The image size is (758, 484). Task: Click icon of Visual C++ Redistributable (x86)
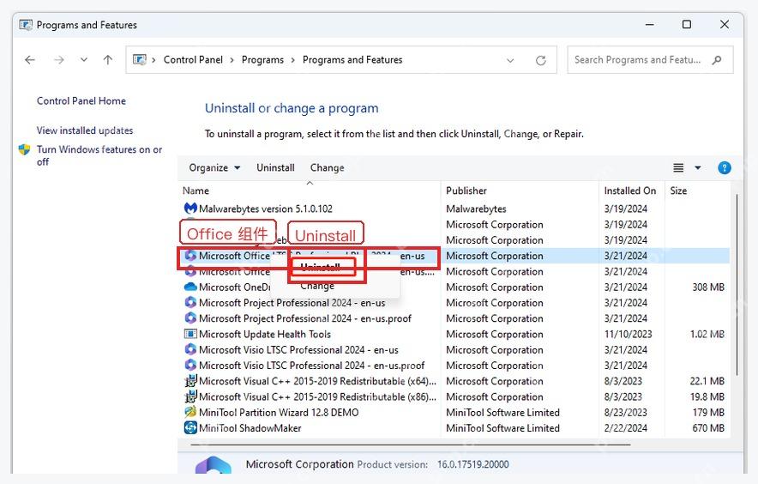(190, 396)
